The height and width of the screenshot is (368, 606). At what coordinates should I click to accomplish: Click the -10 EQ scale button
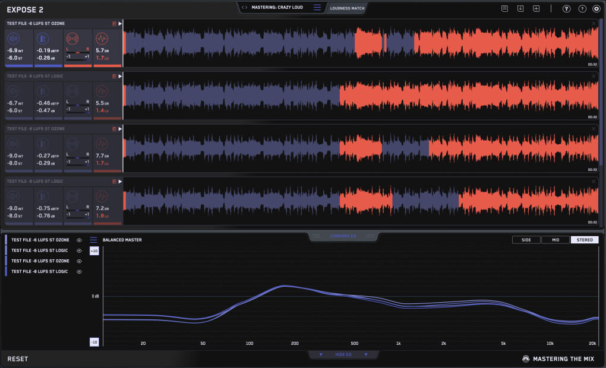94,342
